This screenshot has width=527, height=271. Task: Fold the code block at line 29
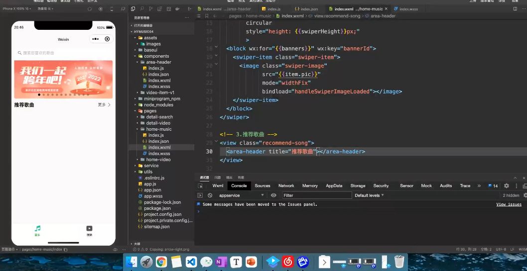pyautogui.click(x=216, y=142)
